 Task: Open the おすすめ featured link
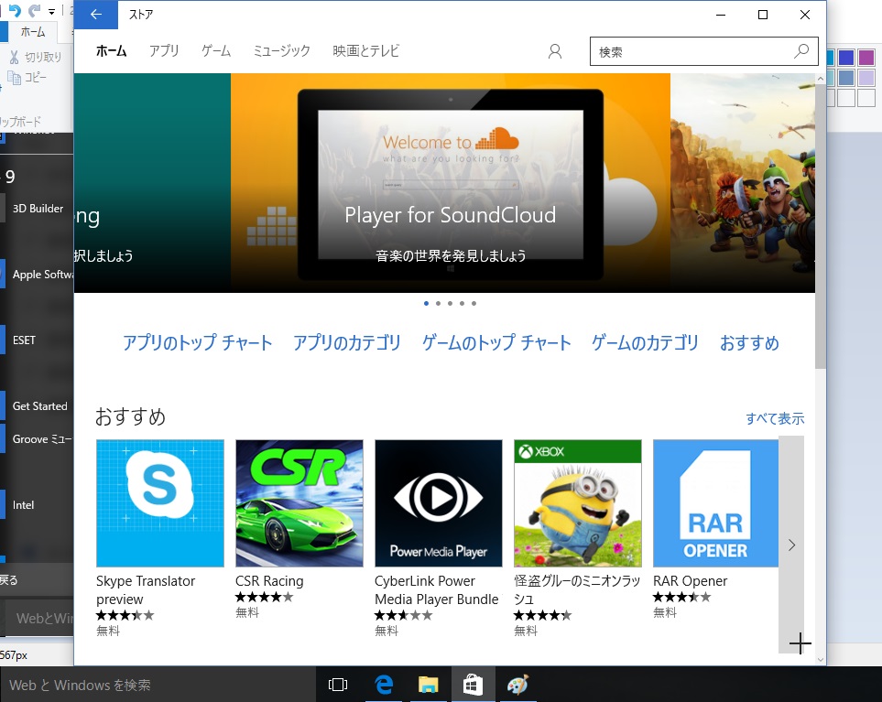750,342
